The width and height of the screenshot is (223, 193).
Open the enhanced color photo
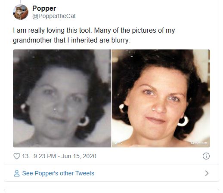pyautogui.click(x=161, y=98)
